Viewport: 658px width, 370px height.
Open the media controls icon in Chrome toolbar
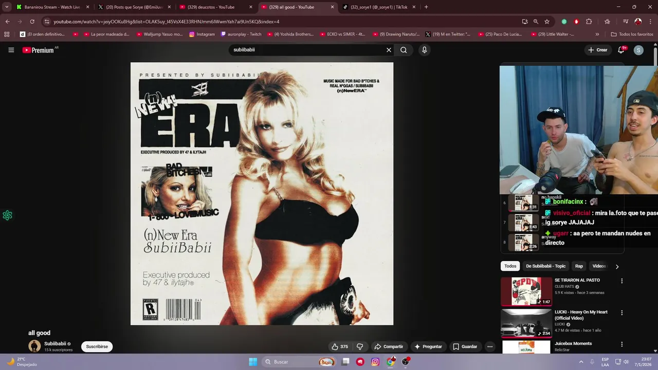tap(626, 22)
